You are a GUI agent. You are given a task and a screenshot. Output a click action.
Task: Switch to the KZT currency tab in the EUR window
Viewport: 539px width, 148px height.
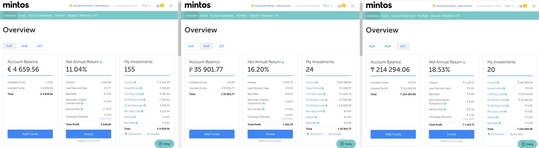[40, 46]
